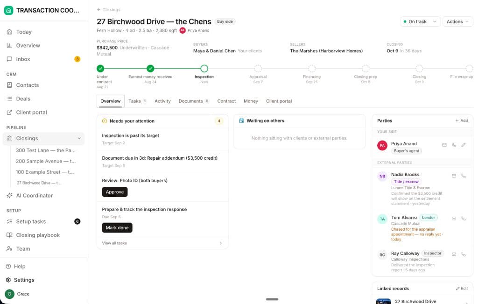The width and height of the screenshot is (478, 304).
Task: Open the On track status dropdown
Action: tap(420, 21)
